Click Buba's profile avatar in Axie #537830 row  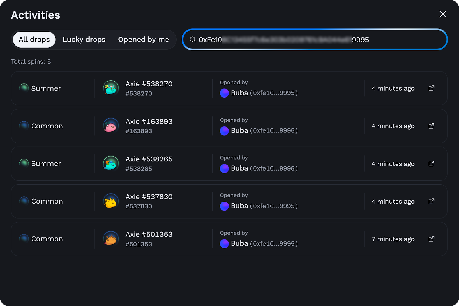224,206
